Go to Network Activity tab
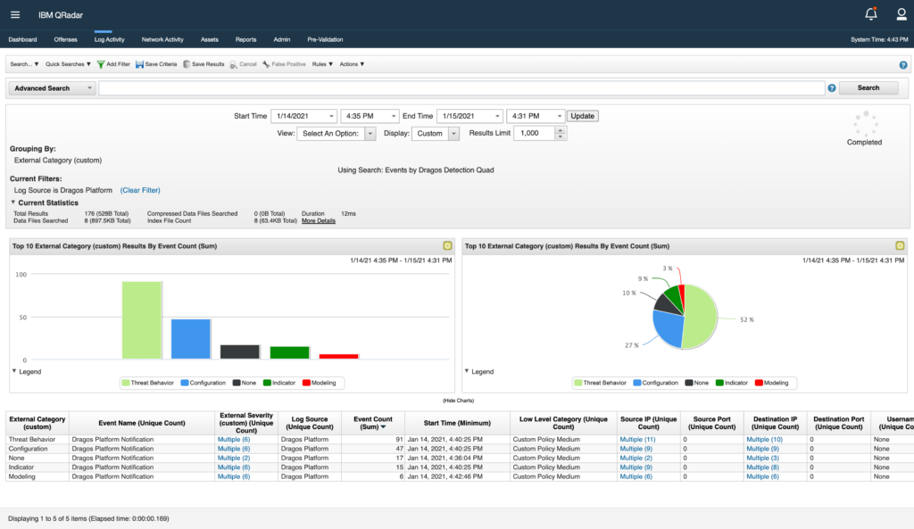This screenshot has width=914, height=529. (x=162, y=39)
